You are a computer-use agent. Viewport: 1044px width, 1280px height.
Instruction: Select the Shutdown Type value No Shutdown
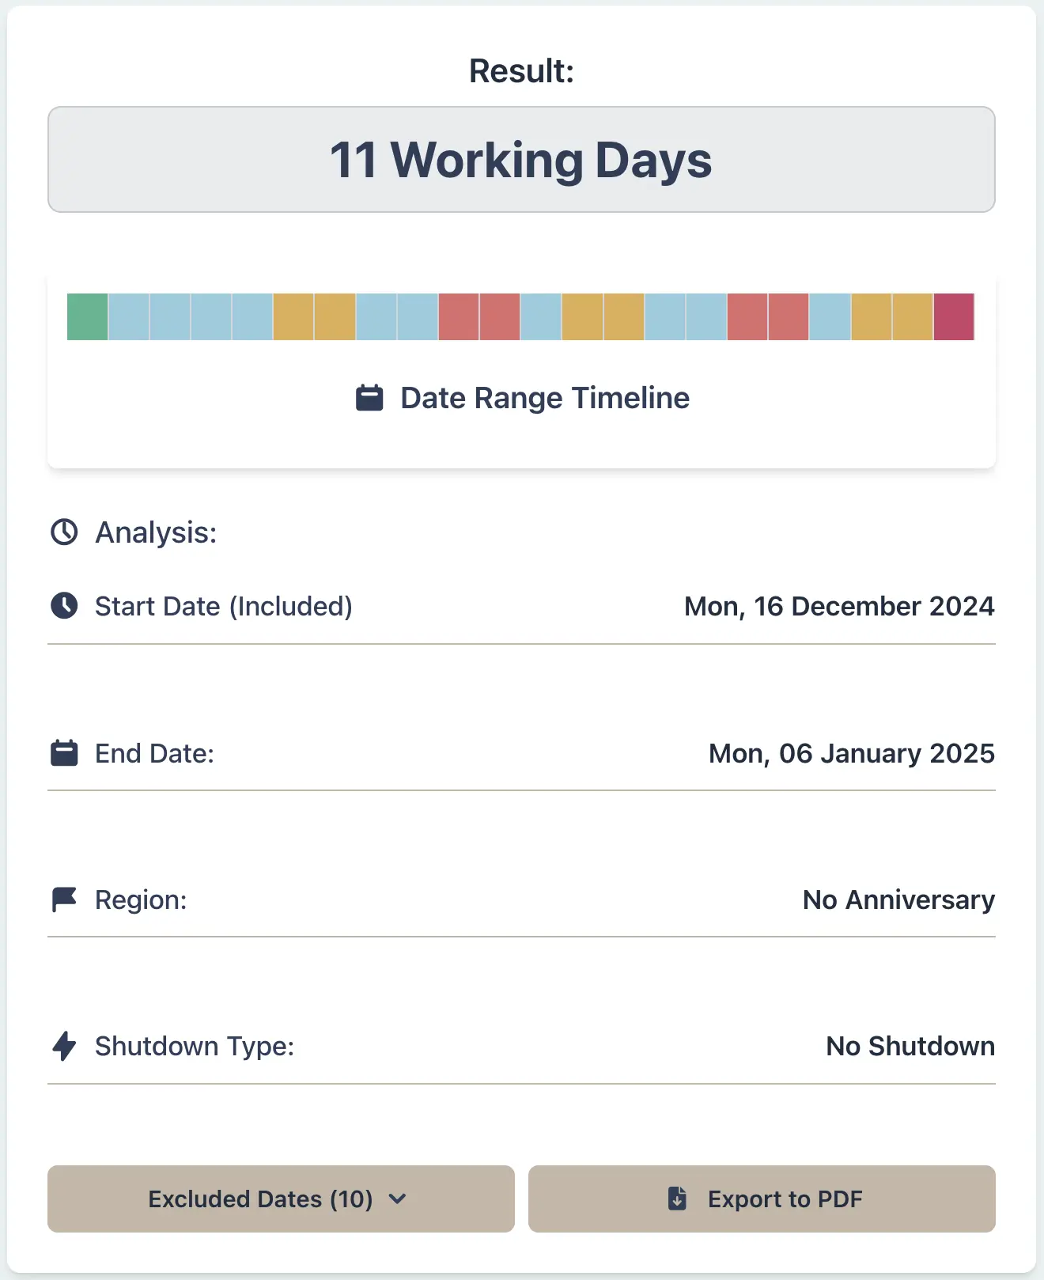(x=910, y=1046)
